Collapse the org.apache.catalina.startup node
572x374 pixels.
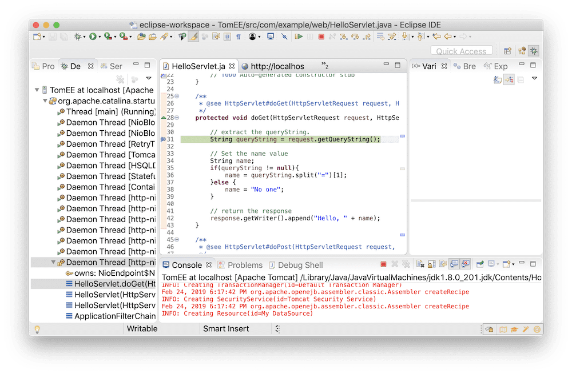point(45,100)
